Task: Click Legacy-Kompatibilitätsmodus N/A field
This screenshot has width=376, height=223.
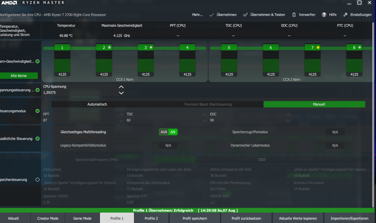Action: point(168,145)
